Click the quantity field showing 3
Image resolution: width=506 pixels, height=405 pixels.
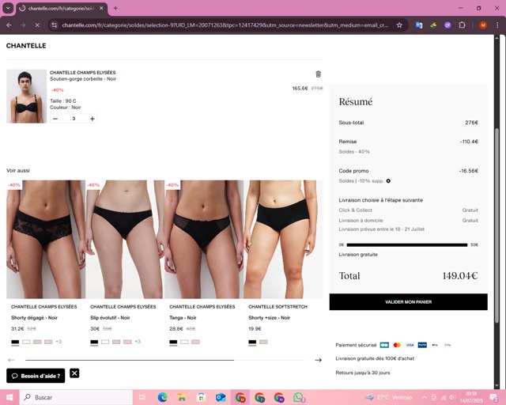tap(74, 119)
